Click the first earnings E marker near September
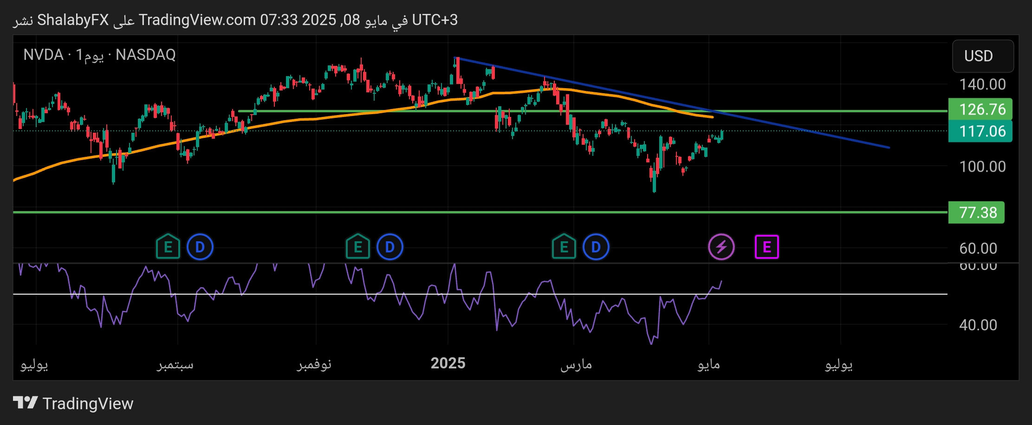The height and width of the screenshot is (425, 1032). click(x=168, y=246)
